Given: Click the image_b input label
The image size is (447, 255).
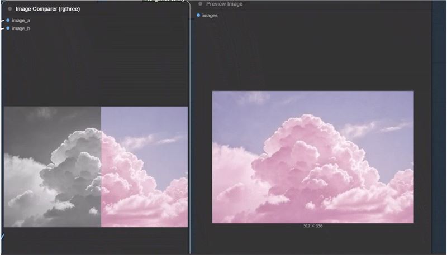Looking at the screenshot, I should (x=21, y=28).
